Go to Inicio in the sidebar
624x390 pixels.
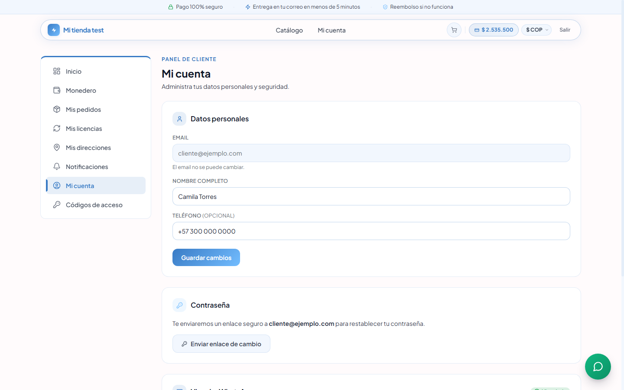pyautogui.click(x=96, y=71)
